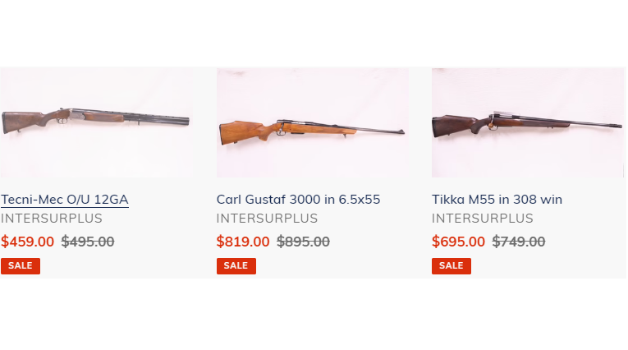This screenshot has height=350, width=628.
Task: Click the $819.00 sale price
Action: point(243,242)
